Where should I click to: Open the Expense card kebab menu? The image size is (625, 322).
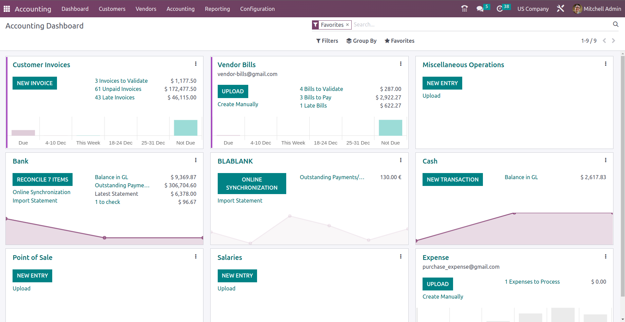coord(606,257)
